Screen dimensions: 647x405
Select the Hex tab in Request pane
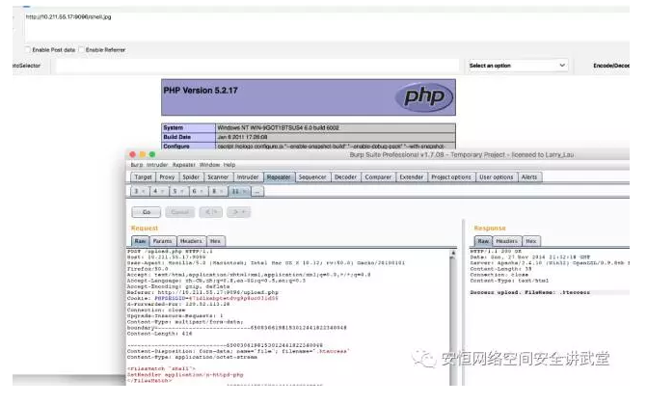(x=215, y=241)
